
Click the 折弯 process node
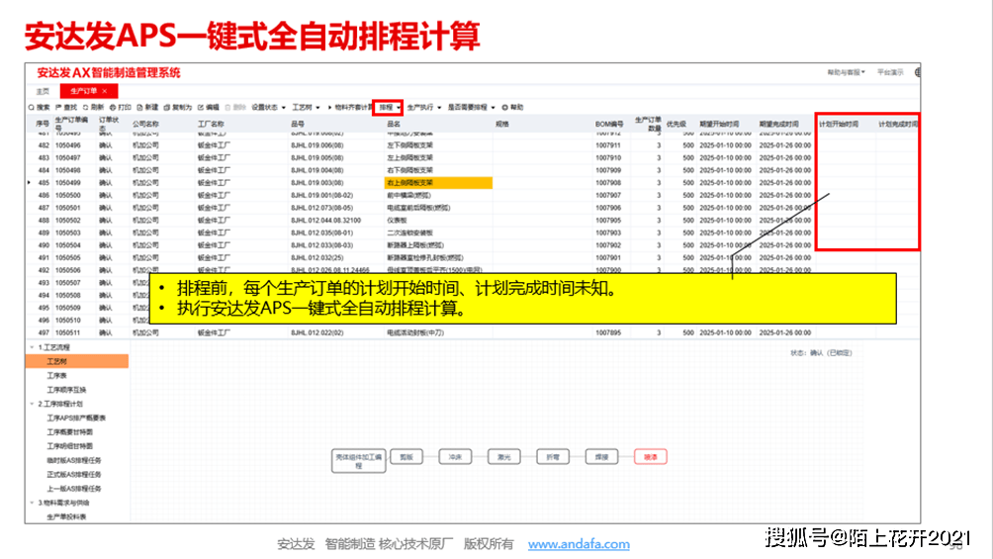tap(553, 457)
